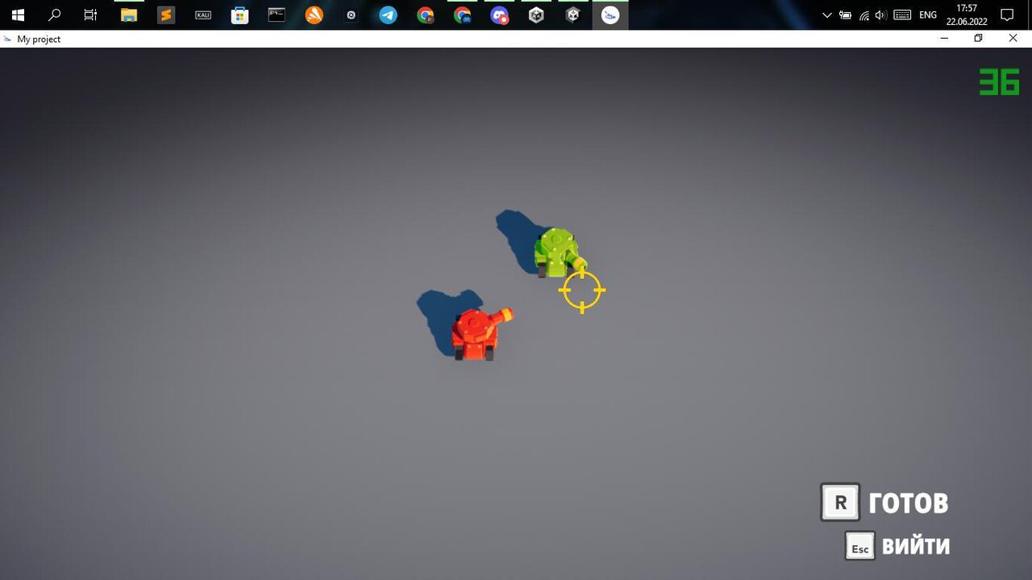The height and width of the screenshot is (580, 1032).
Task: Click the green tank
Action: click(x=559, y=252)
